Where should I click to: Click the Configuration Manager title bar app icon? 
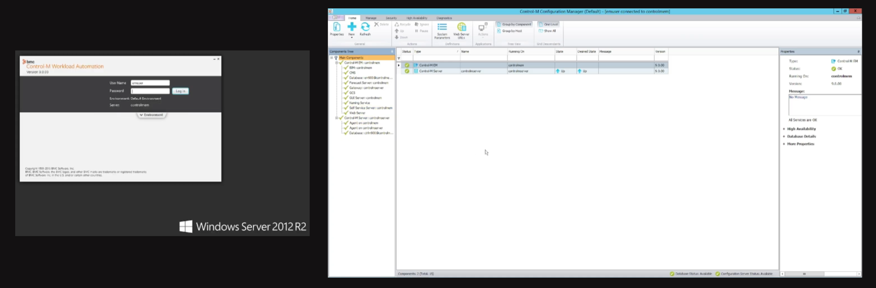[331, 11]
